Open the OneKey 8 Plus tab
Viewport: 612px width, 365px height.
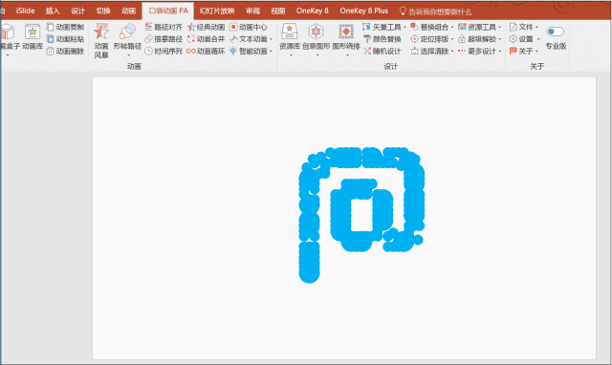[363, 11]
